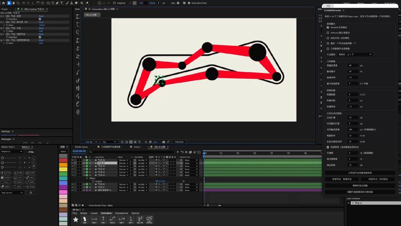This screenshot has width=401, height=226.
Task: Click the Motion 2 Excite button
Action: tap(6, 173)
